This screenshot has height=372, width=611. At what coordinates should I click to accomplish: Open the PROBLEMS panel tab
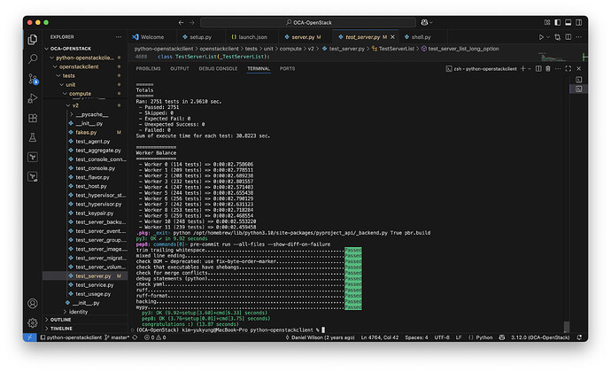point(148,68)
